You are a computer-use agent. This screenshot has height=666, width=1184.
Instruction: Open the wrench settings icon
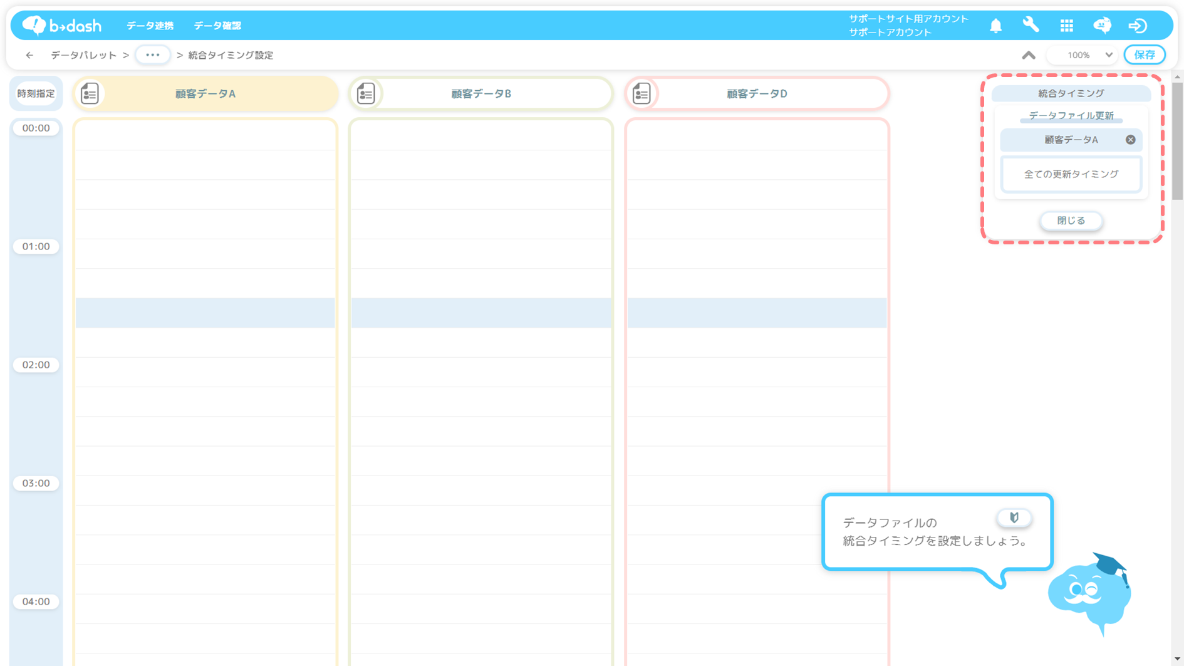[1031, 25]
